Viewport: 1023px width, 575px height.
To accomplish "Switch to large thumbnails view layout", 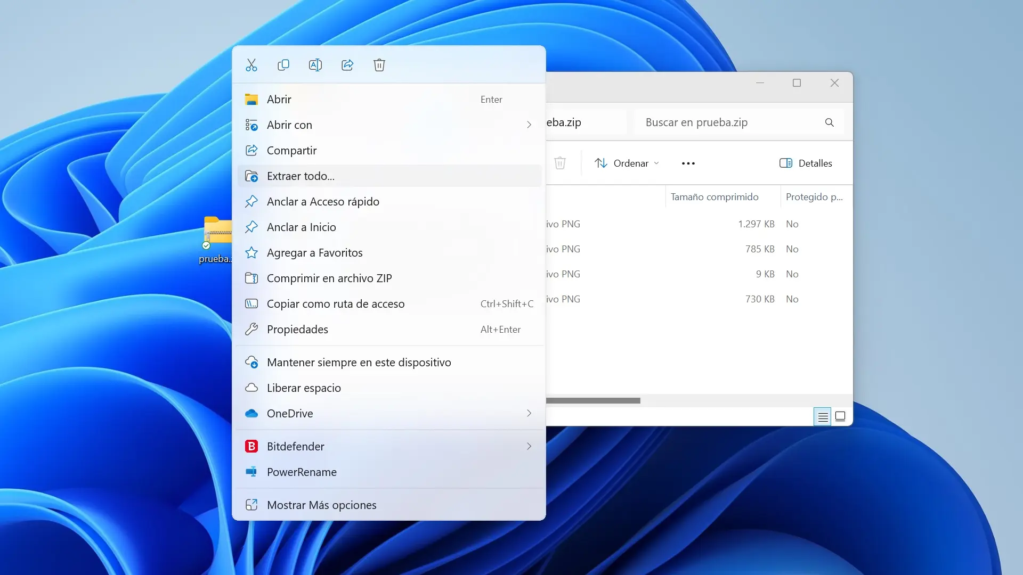I will pyautogui.click(x=840, y=416).
